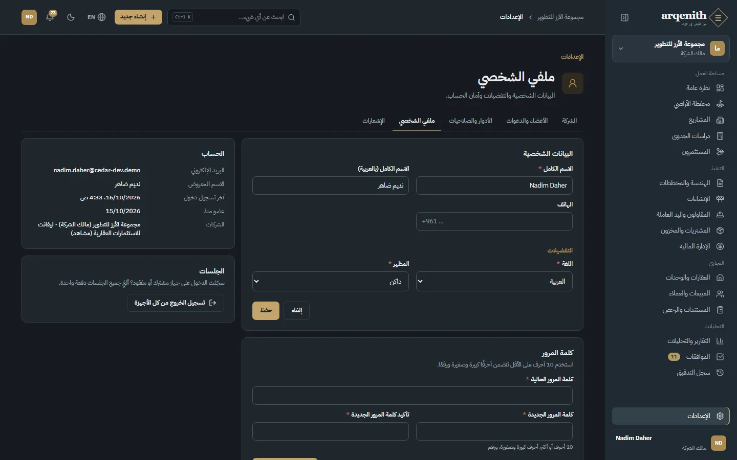Click the global search field
The image size is (737, 460).
pyautogui.click(x=234, y=17)
